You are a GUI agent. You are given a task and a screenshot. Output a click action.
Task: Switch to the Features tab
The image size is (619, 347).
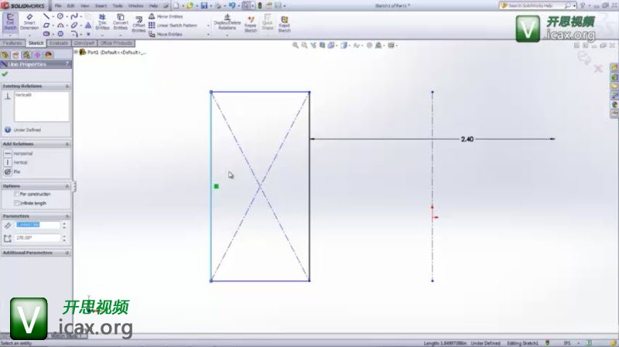tap(12, 43)
